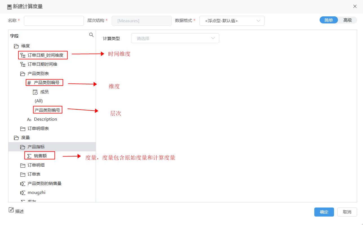Viewport: 363px width, 225px height.
Task: Click the # icon next to 产品类别编号
Action: pos(29,83)
